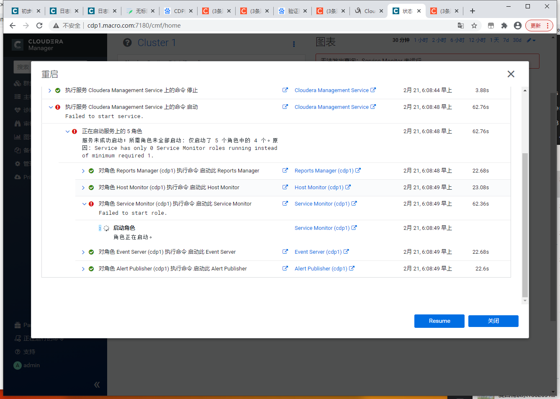Screen dimensions: 560x399
Task: Click the dialog's vertical scrollbar thumb
Action: click(x=525, y=225)
